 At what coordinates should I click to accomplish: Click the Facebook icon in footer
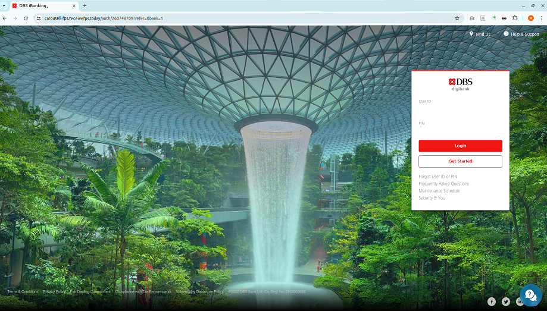(492, 301)
